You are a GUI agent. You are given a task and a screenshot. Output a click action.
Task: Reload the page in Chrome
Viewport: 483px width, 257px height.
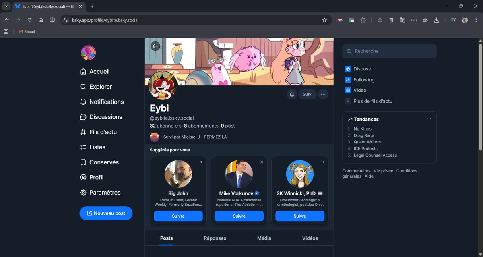point(29,20)
